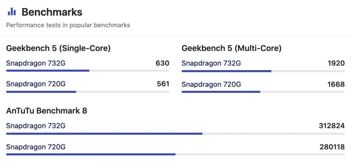Screen dimensions: 352x167
Task: Open Snapdragon 732G link under Single-Core
Action: 36,63
